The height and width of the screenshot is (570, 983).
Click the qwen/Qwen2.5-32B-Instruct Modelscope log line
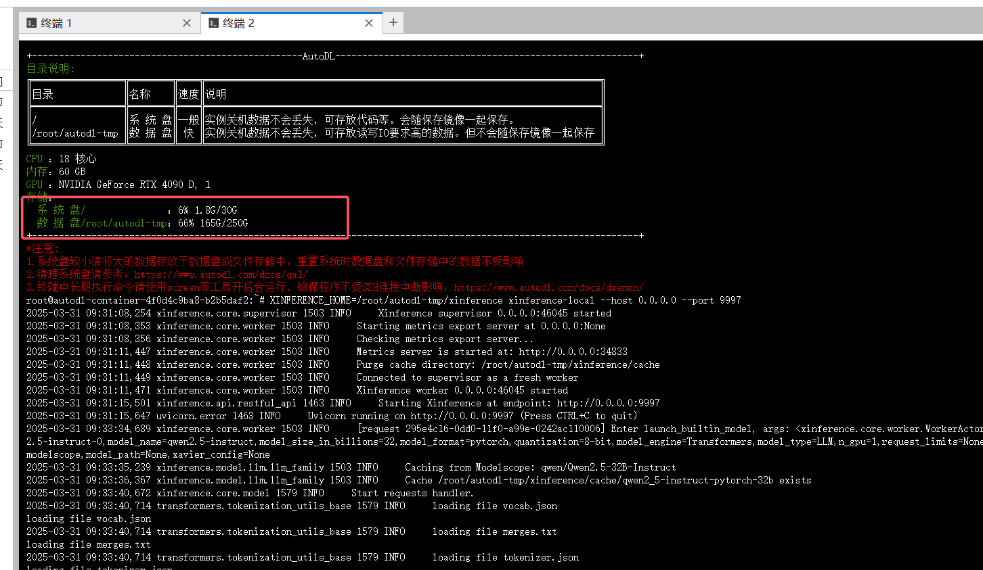[x=540, y=467]
